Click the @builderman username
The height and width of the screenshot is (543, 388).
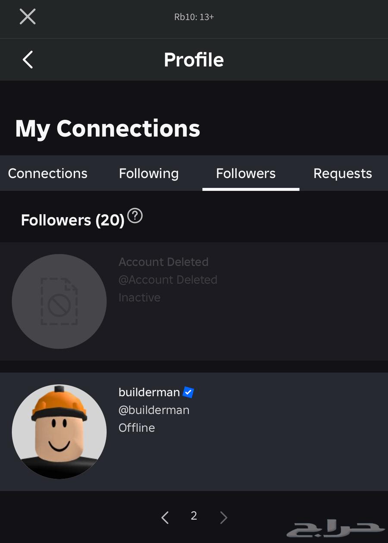[154, 410]
